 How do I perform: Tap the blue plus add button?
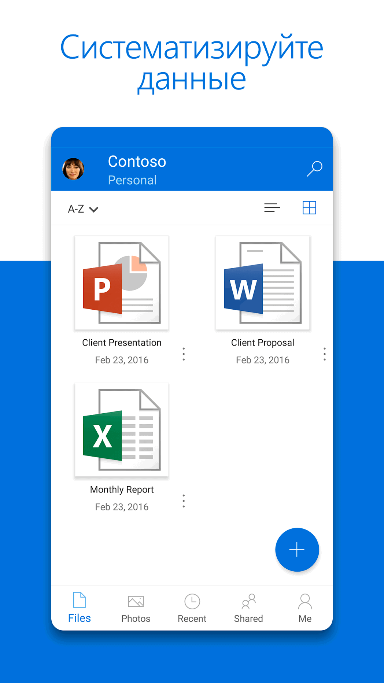coord(297,550)
